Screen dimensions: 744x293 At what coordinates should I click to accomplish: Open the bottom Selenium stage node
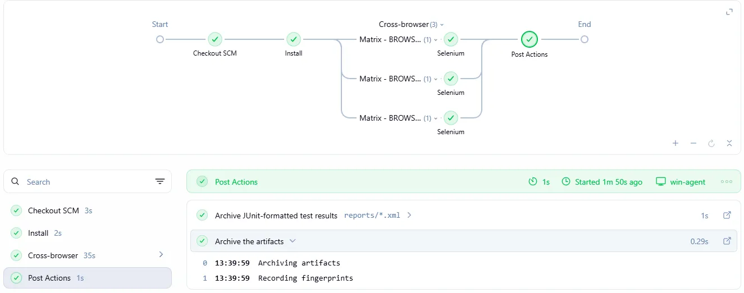(x=451, y=118)
